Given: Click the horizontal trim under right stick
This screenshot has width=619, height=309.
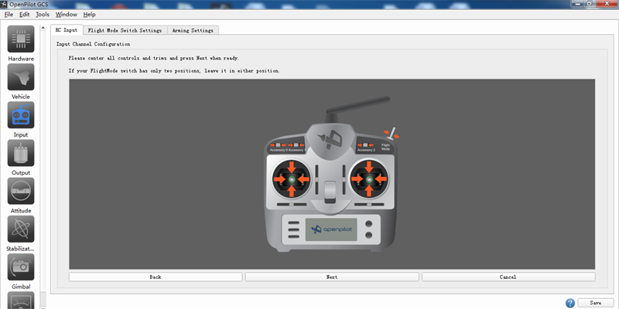Looking at the screenshot, I should (369, 205).
